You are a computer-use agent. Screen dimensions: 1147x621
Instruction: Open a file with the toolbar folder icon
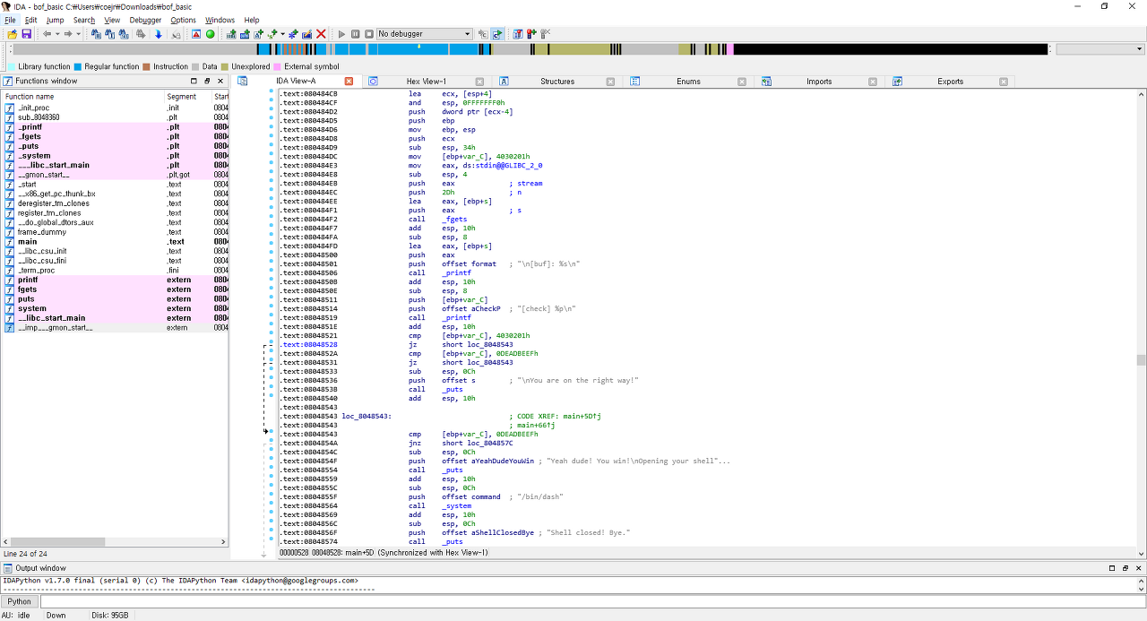[x=12, y=34]
